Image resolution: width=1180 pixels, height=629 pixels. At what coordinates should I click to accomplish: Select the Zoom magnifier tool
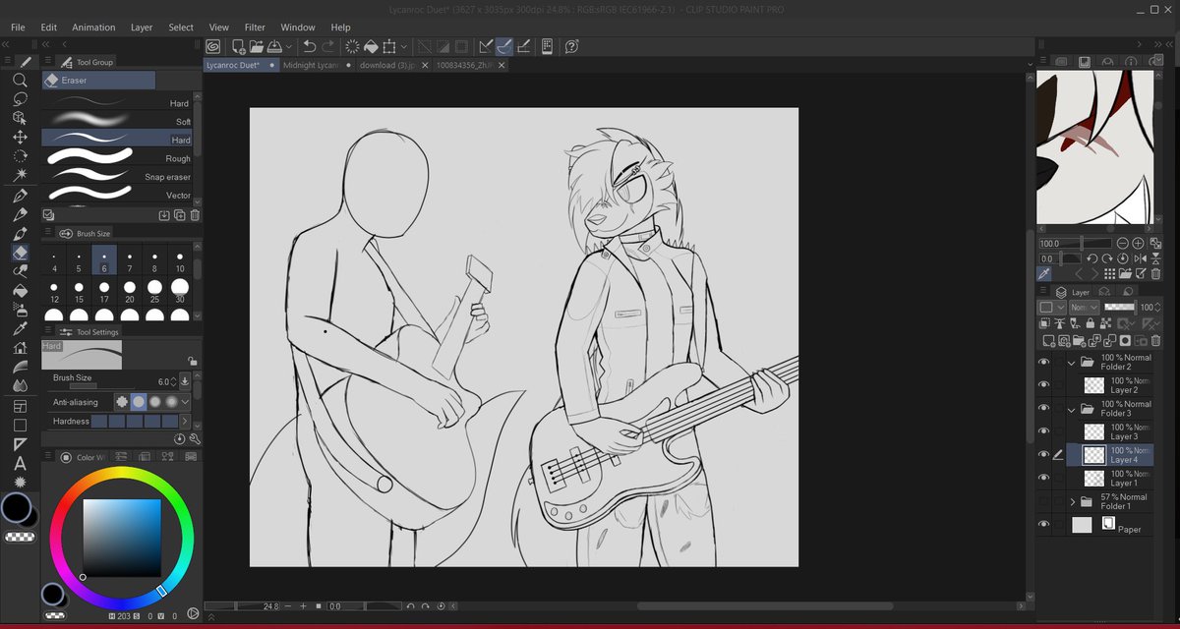click(x=20, y=81)
